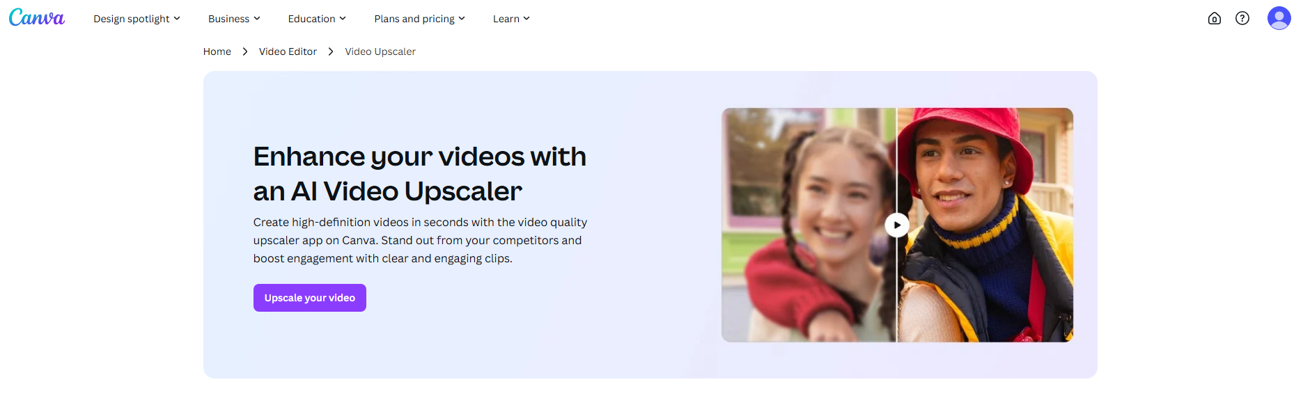1303x414 pixels.
Task: Expand the Plans and pricing menu
Action: click(419, 19)
